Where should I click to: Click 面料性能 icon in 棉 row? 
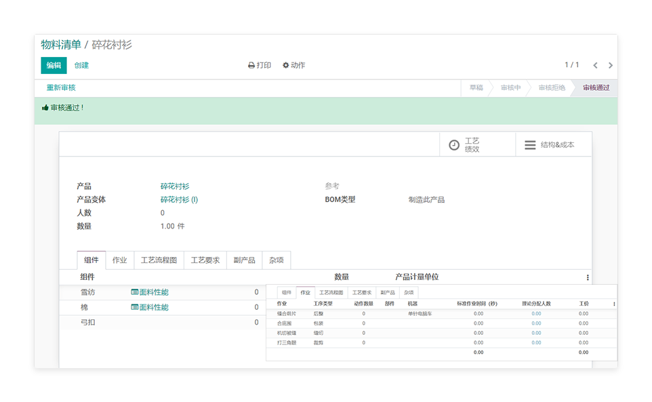[134, 307]
